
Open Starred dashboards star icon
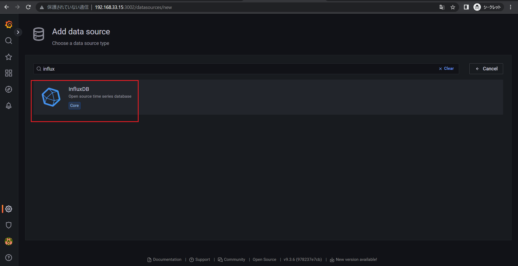coord(9,57)
